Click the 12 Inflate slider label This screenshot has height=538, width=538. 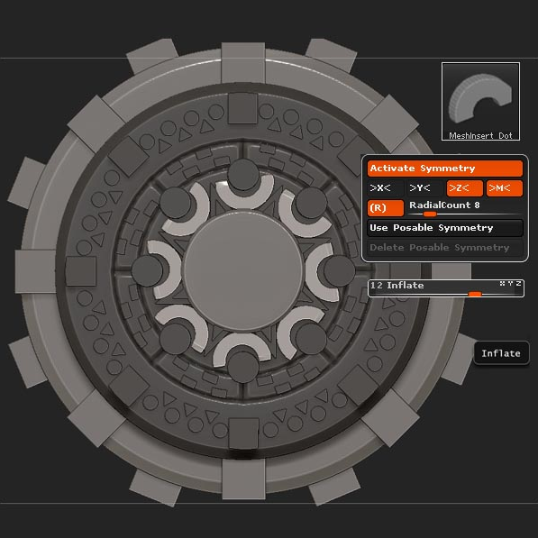(x=397, y=286)
